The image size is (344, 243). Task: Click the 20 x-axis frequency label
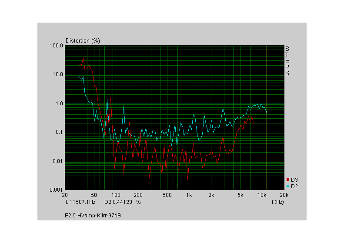tap(65, 195)
